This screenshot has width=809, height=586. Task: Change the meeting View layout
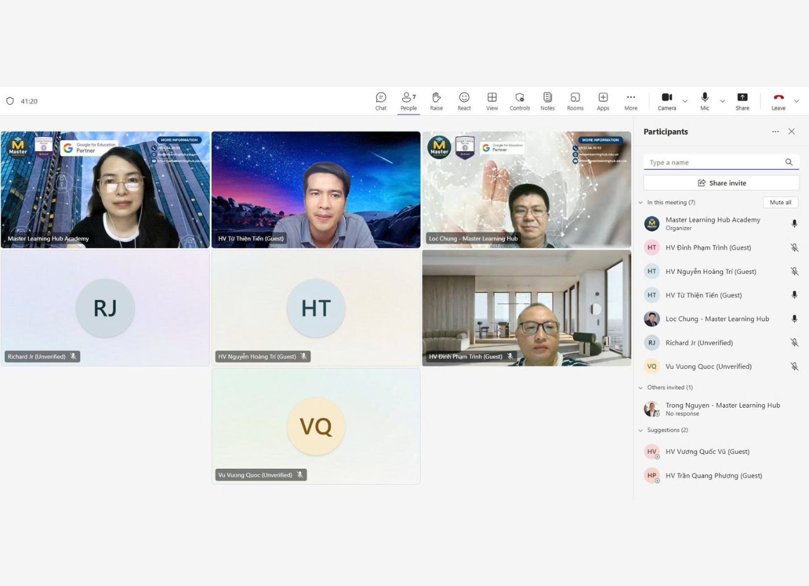[x=492, y=101]
